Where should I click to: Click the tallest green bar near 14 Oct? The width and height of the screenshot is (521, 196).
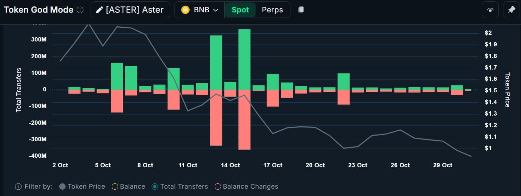(x=244, y=59)
